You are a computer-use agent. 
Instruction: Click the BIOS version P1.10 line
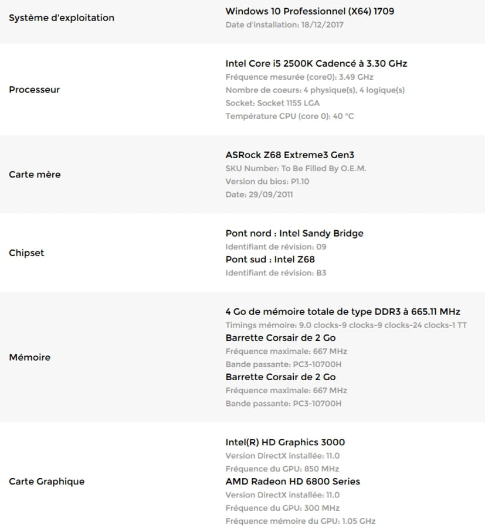click(267, 181)
